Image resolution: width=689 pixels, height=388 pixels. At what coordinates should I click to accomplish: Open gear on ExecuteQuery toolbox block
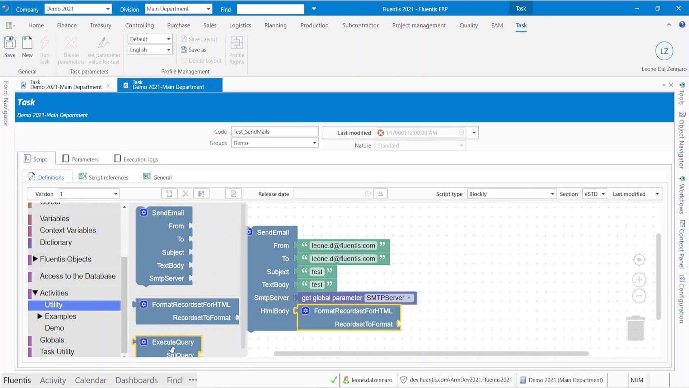point(144,342)
